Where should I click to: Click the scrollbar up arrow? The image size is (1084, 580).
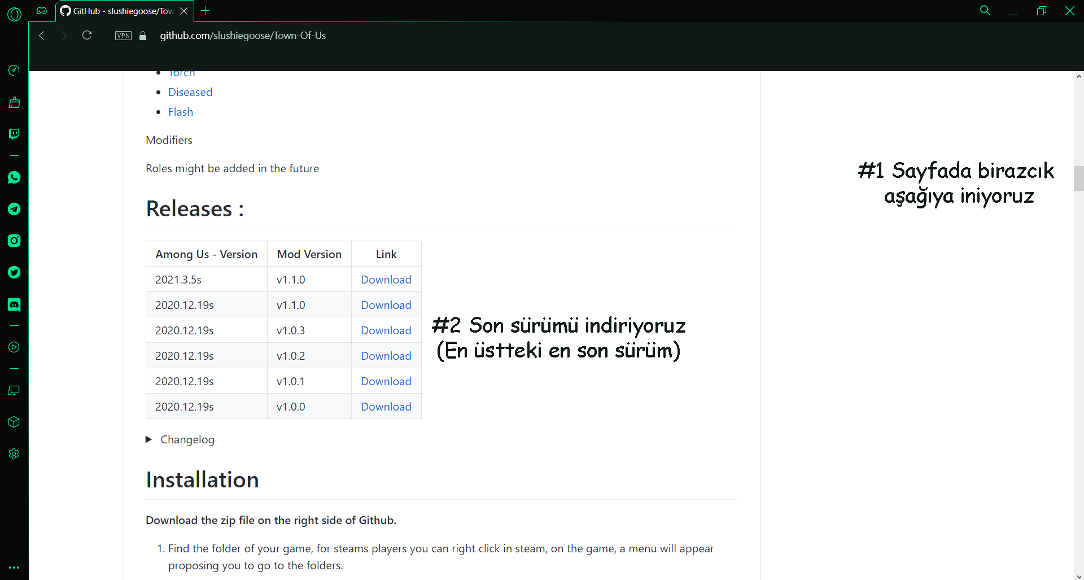tap(1079, 76)
